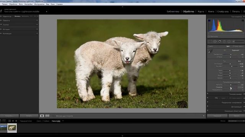Click the Contrast slider handle

pos(232,66)
